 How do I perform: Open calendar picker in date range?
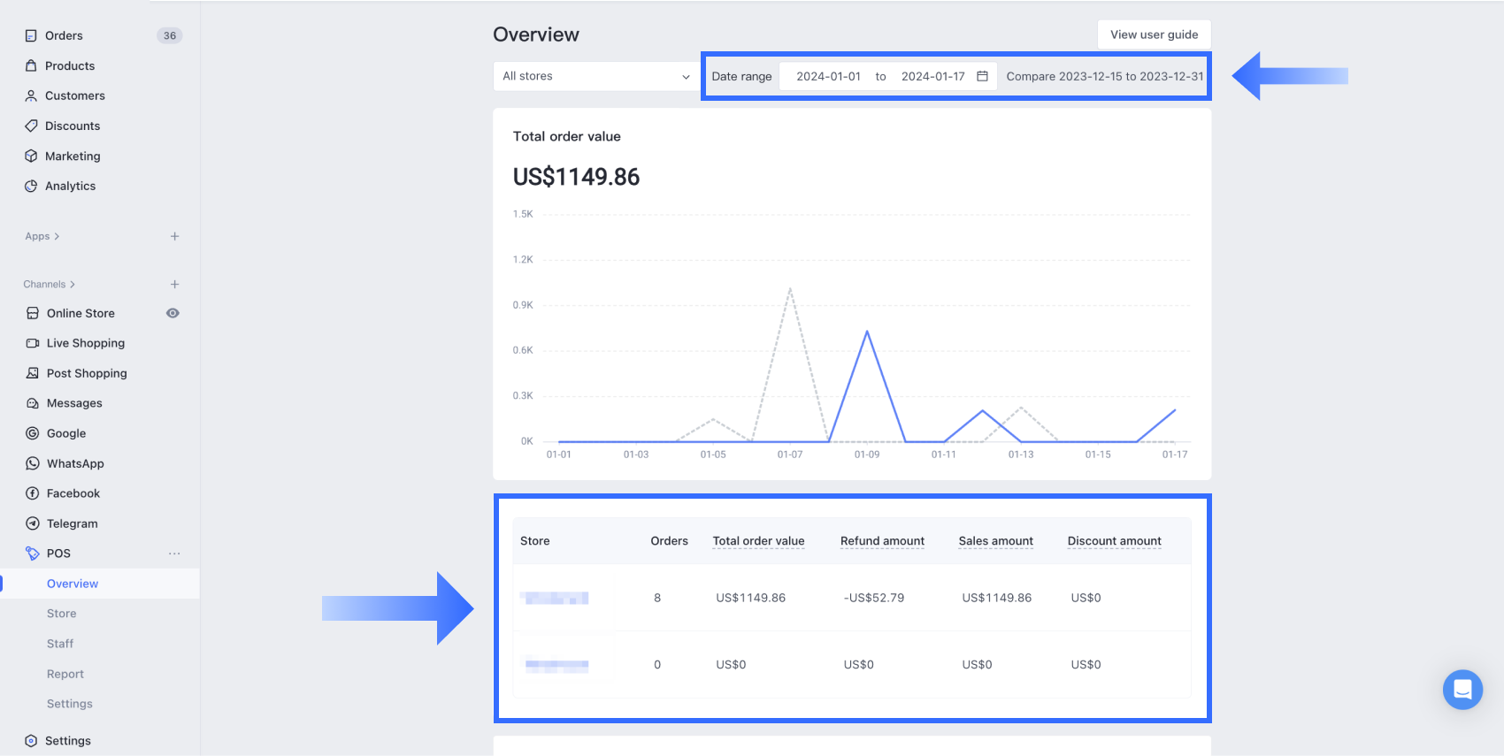tap(982, 76)
